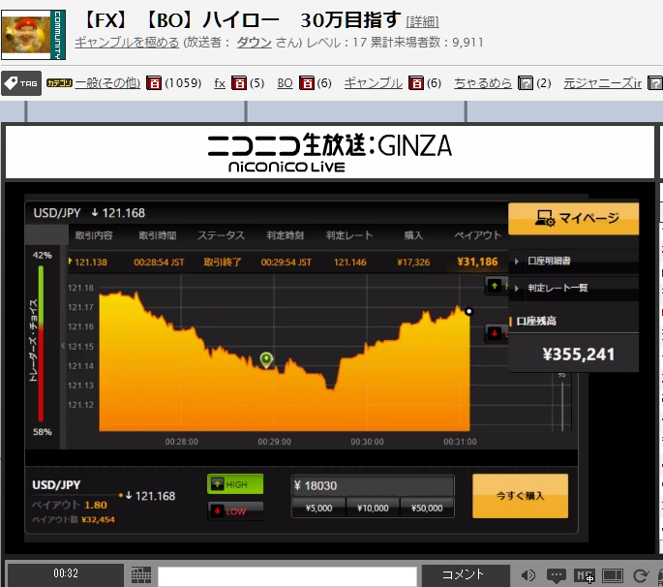Image resolution: width=663 pixels, height=587 pixels.
Task: Focus the comment text input
Action: coord(287,575)
